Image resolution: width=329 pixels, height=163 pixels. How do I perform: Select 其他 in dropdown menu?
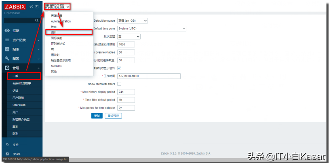pos(54,72)
